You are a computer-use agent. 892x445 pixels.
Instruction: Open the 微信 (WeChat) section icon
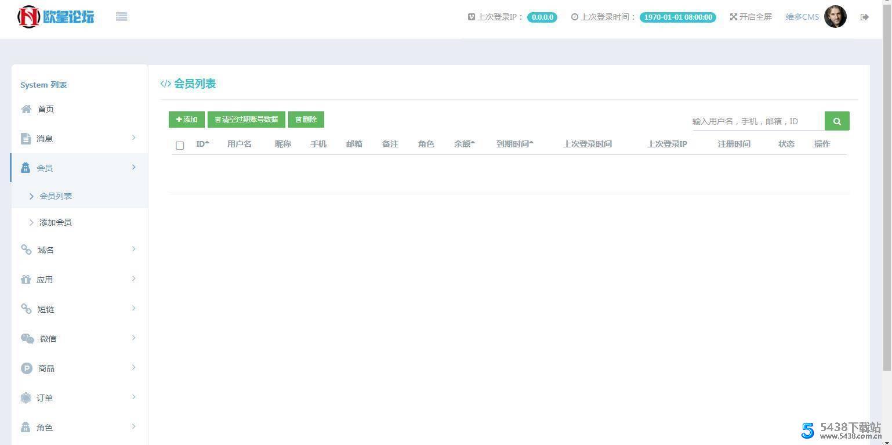[x=27, y=338]
